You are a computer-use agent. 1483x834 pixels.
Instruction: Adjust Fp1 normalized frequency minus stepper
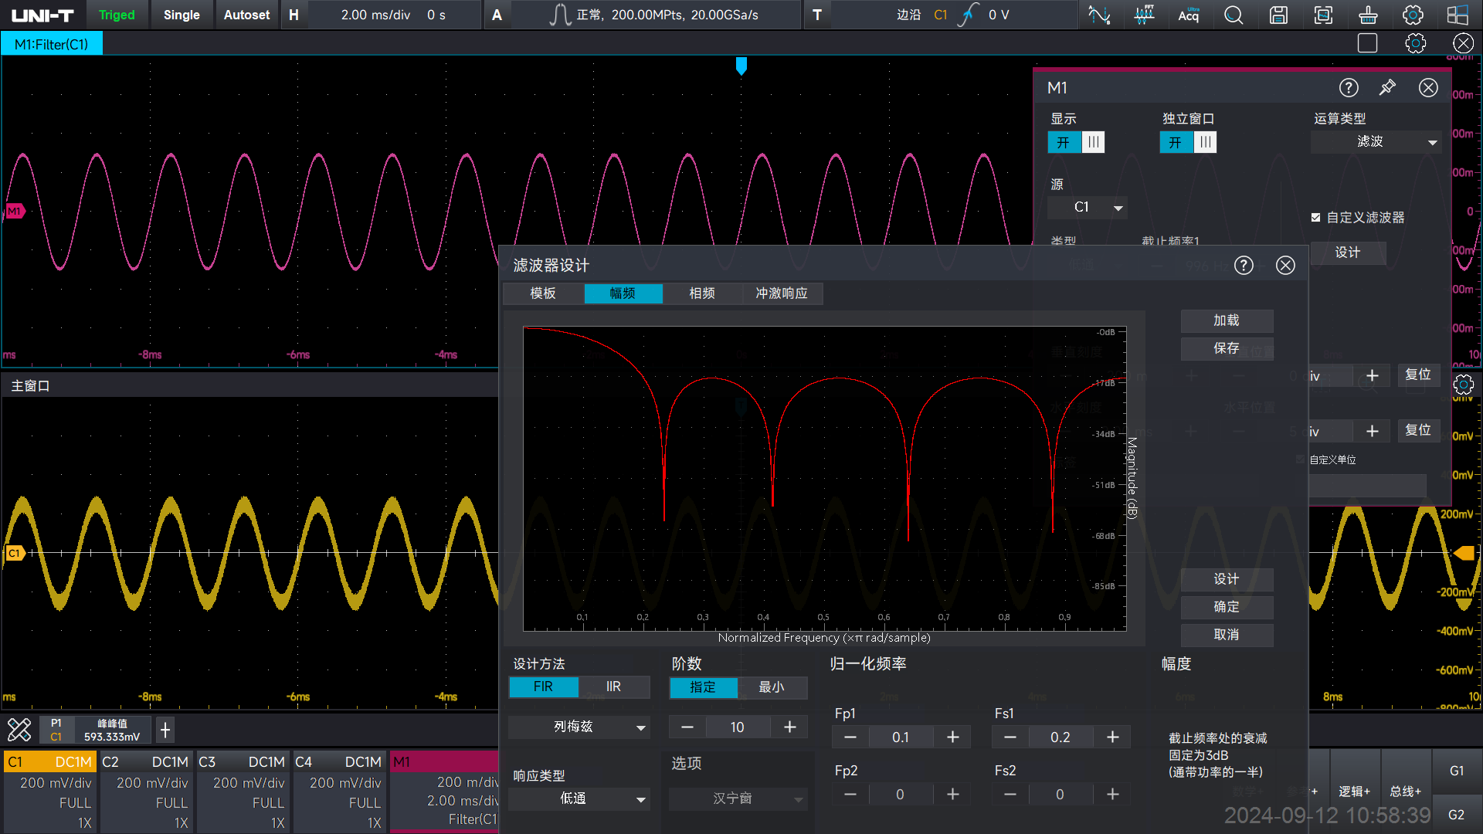point(847,737)
